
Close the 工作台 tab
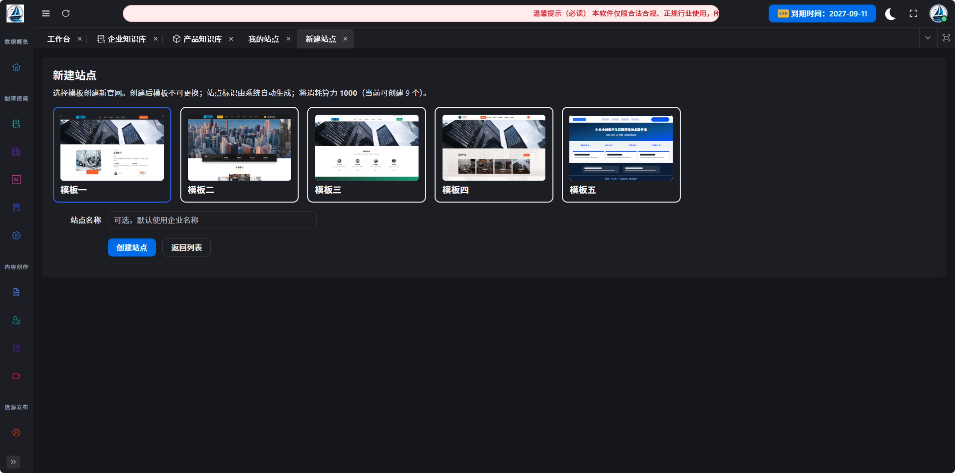(x=79, y=39)
